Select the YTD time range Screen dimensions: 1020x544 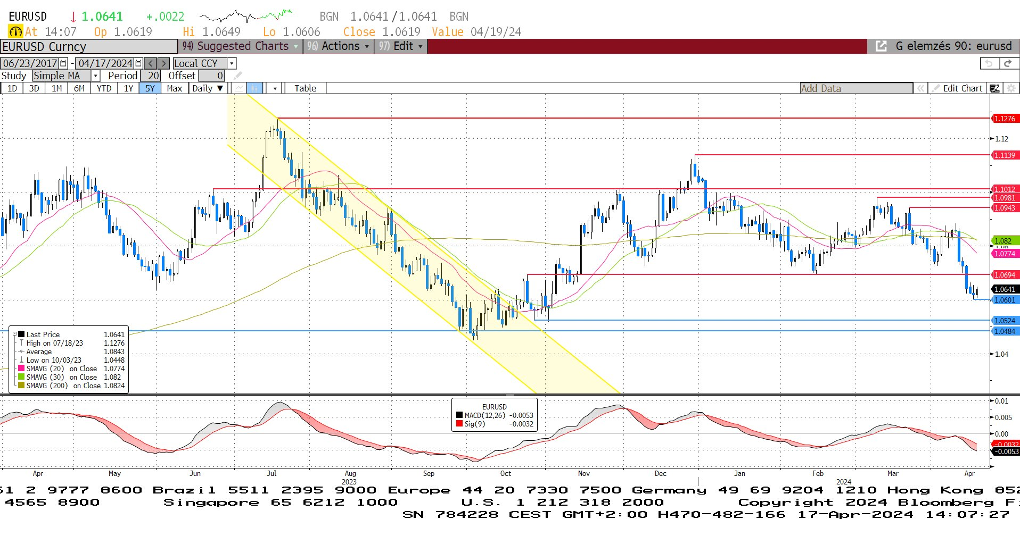tap(104, 88)
